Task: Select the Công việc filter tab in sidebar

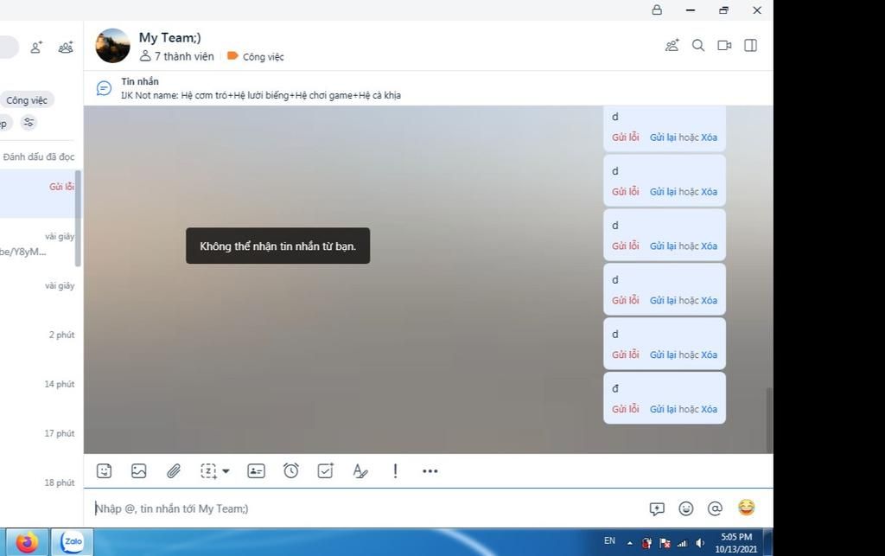Action: (x=27, y=100)
